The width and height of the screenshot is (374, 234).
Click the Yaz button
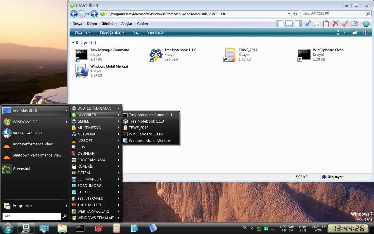(x=136, y=32)
